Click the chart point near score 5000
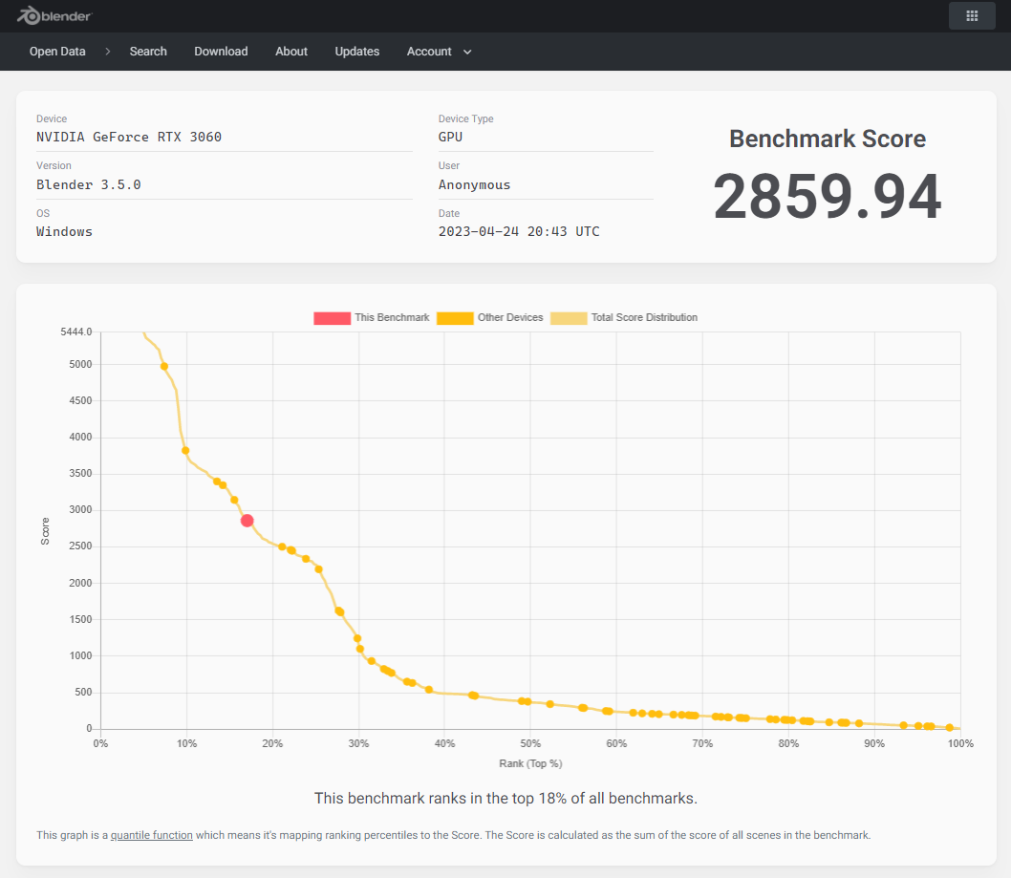The height and width of the screenshot is (878, 1011). (164, 366)
